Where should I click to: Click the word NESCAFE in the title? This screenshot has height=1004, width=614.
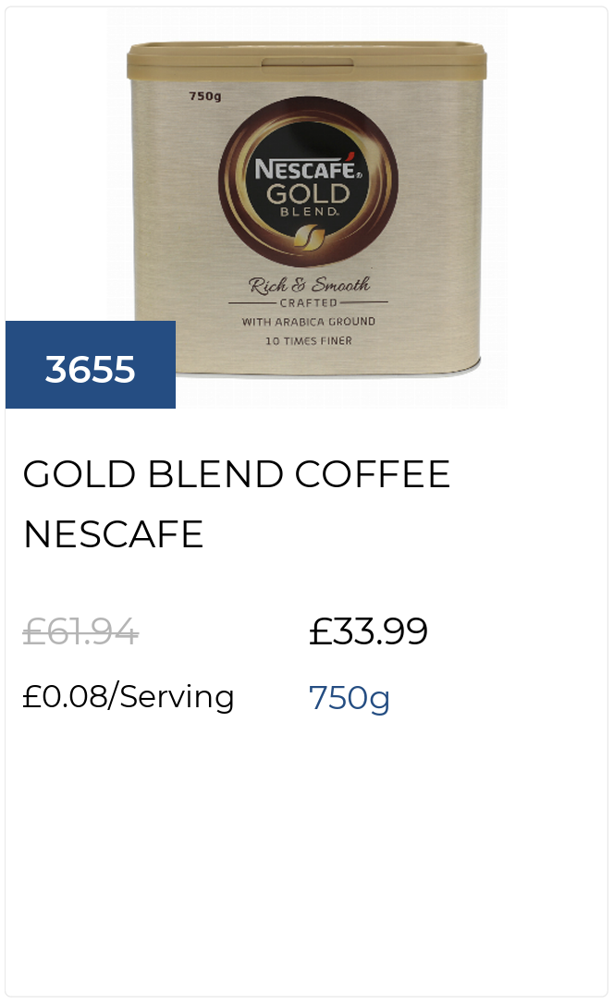tap(114, 534)
